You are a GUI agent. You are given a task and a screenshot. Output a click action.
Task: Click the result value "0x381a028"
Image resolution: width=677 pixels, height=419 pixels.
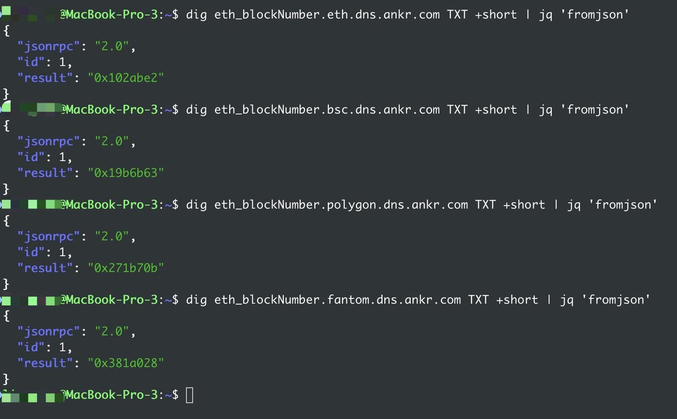click(126, 364)
